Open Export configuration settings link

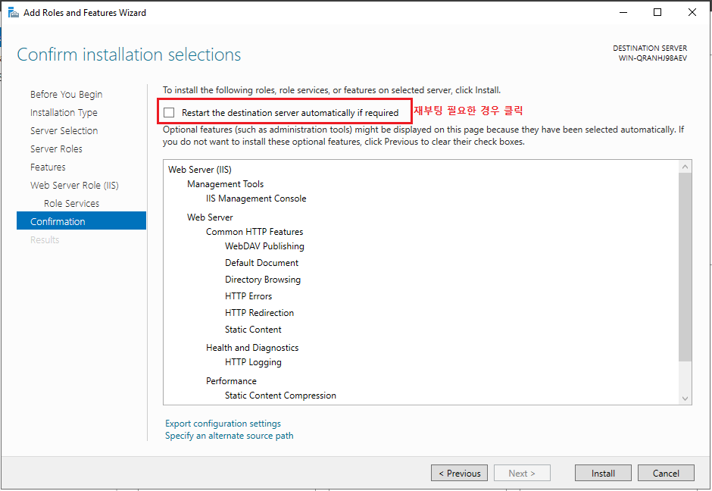223,424
